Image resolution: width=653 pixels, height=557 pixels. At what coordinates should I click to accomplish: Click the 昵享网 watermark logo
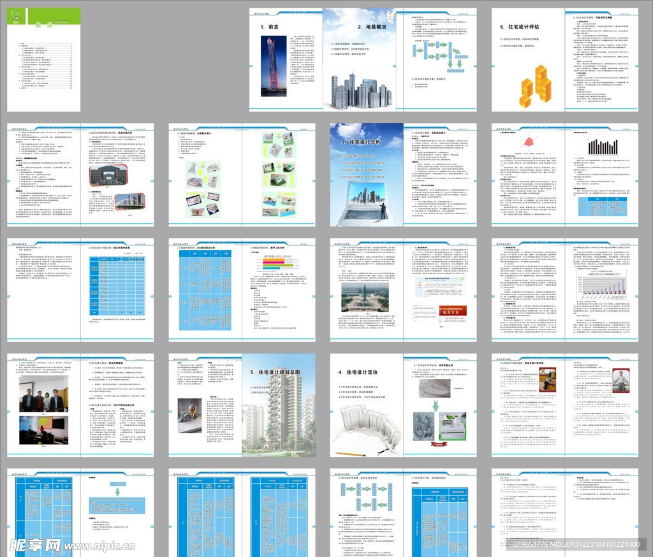click(35, 544)
